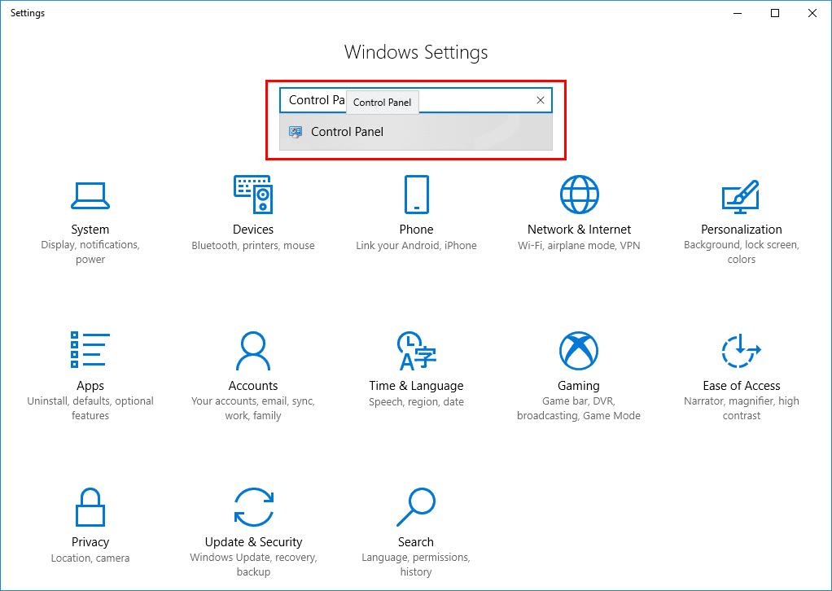Click 'Display, notifications, power' description

(x=90, y=252)
